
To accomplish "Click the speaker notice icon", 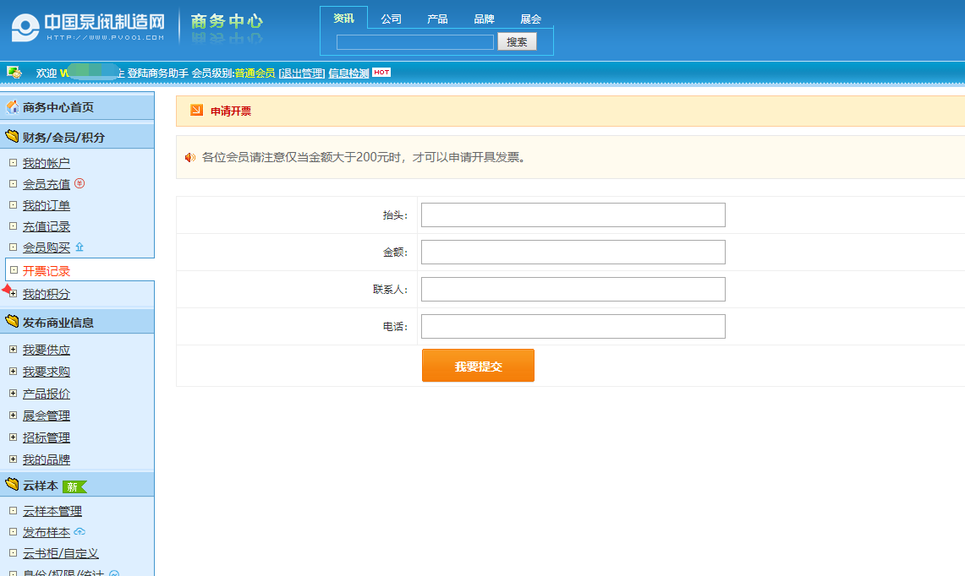I will tap(190, 157).
